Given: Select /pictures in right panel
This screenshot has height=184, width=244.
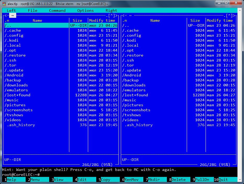Looking at the screenshot, I should pyautogui.click(x=179, y=105).
